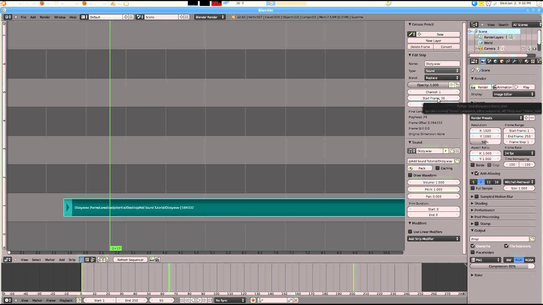
Task: Open the File menu
Action: [23, 17]
